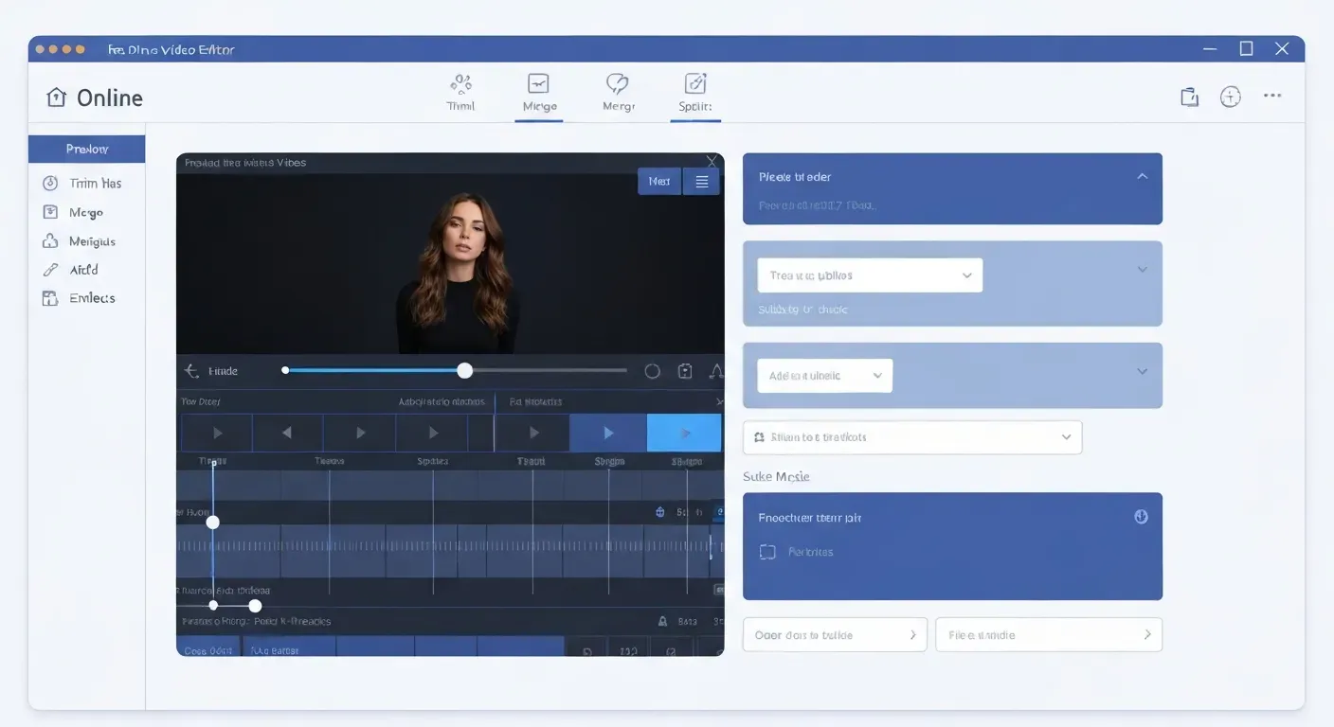Viewport: 1334px width, 727px height.
Task: Activate the Split tool in the toolbar
Action: click(694, 92)
